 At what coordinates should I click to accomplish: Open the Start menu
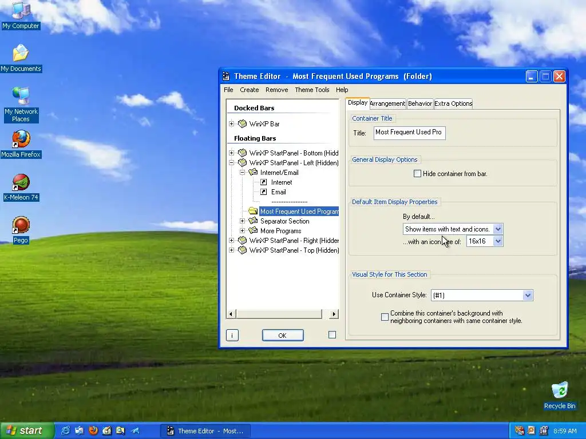point(27,431)
